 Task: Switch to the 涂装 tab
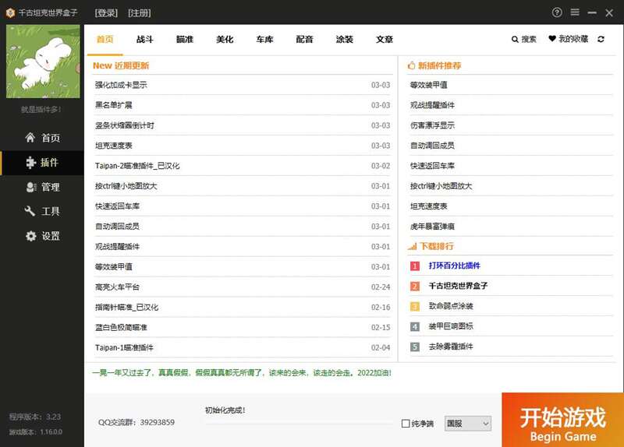click(x=344, y=40)
